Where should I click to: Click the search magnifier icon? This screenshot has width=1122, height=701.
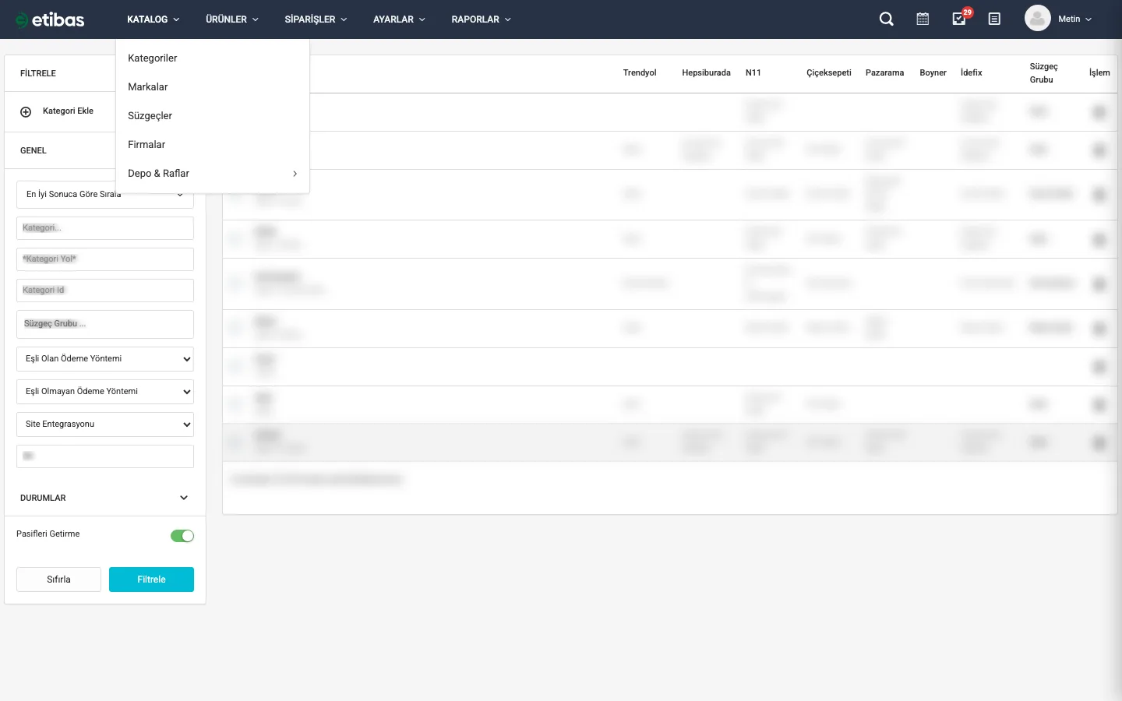(x=886, y=19)
